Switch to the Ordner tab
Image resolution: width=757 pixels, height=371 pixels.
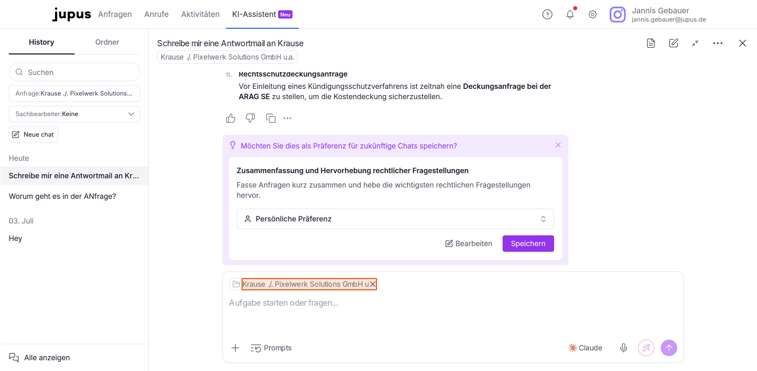(x=107, y=42)
